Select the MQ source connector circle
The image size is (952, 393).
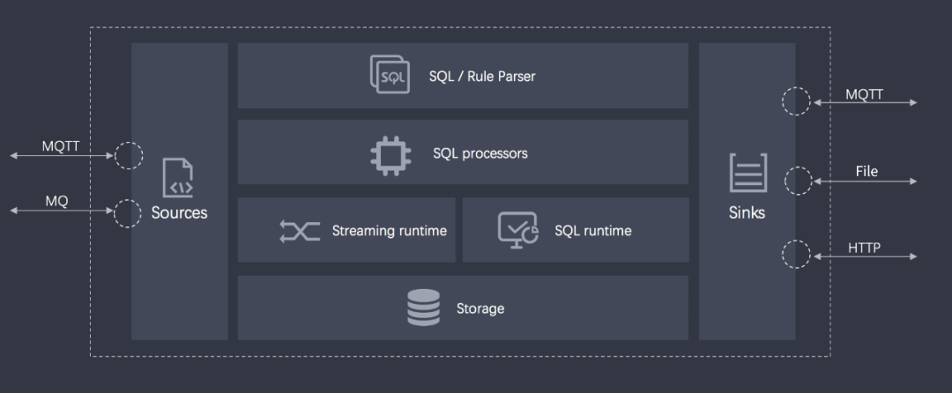point(128,212)
